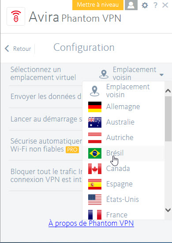Open the user account profile icon
This screenshot has width=172, height=243.
click(x=131, y=5)
